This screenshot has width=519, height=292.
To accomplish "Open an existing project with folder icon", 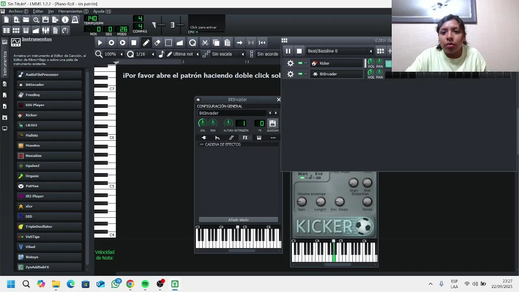I will pyautogui.click(x=26, y=20).
